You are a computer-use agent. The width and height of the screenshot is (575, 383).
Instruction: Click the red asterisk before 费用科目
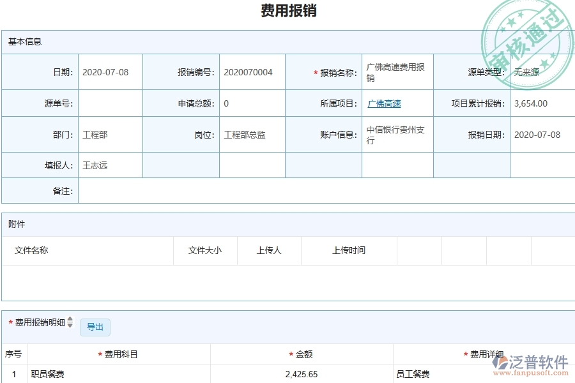(x=100, y=353)
